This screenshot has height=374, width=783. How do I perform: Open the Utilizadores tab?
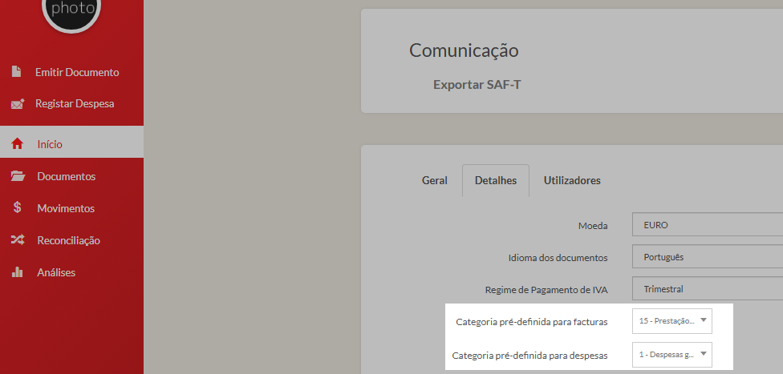(571, 180)
